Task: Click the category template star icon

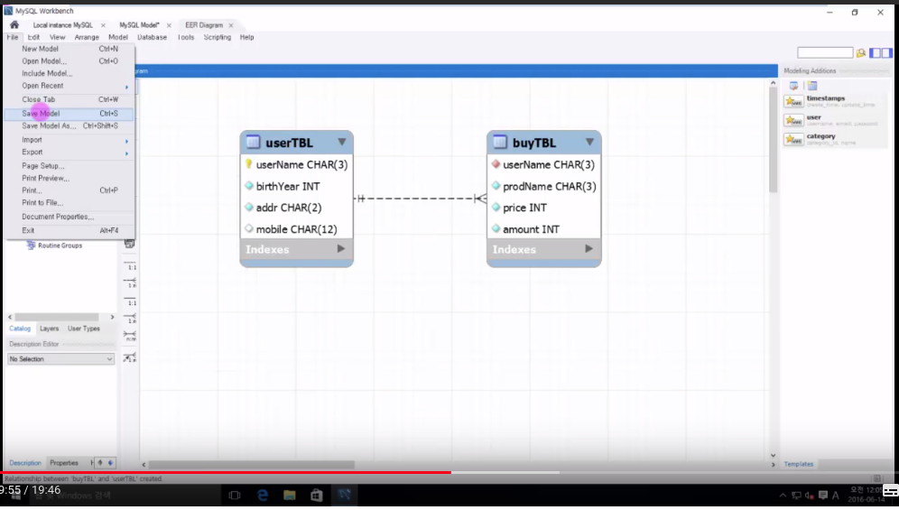Action: point(794,139)
